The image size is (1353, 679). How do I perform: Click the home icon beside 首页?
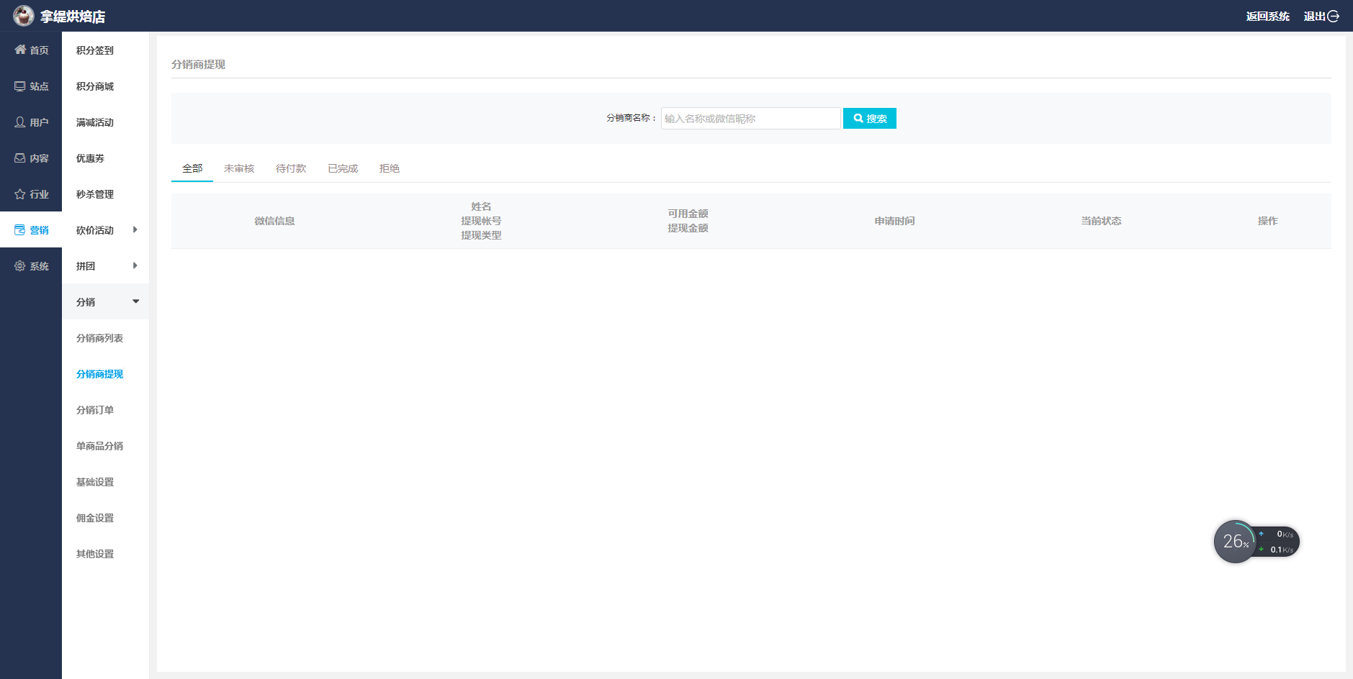20,50
